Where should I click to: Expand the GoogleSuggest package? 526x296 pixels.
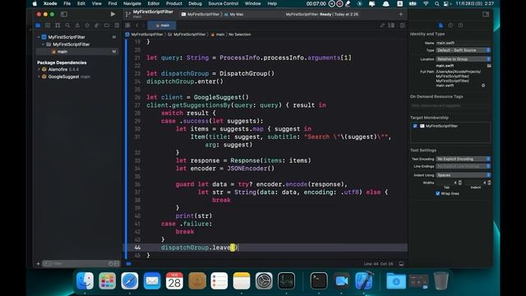pos(39,76)
